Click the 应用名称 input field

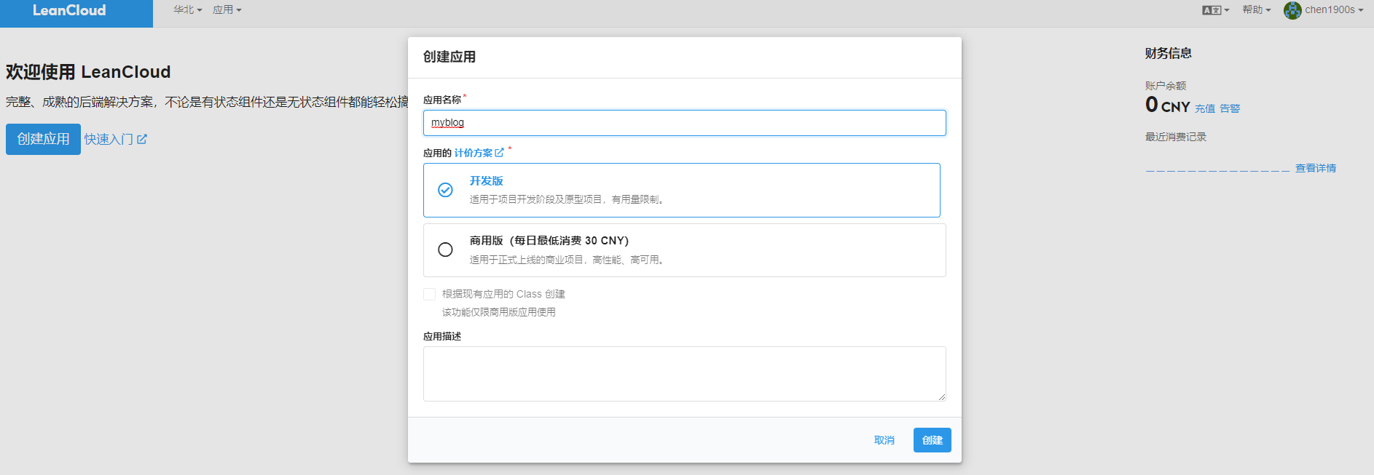tap(684, 123)
